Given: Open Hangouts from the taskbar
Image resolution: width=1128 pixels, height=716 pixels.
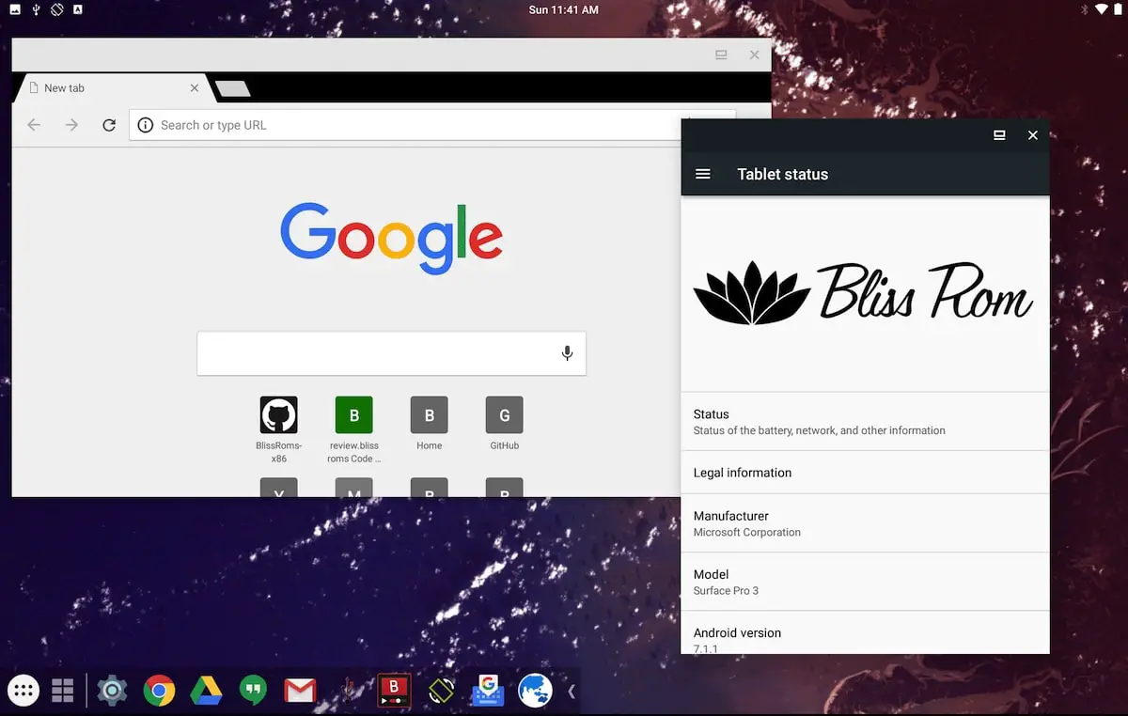Looking at the screenshot, I should [x=253, y=692].
